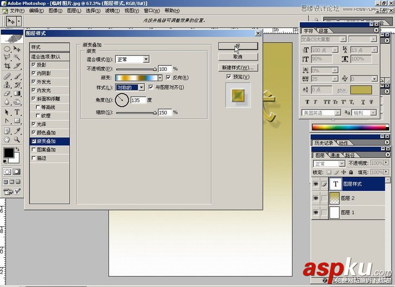Image resolution: width=395 pixels, height=287 pixels.
Task: Open the 滤镜 Filter menu
Action: (112, 11)
